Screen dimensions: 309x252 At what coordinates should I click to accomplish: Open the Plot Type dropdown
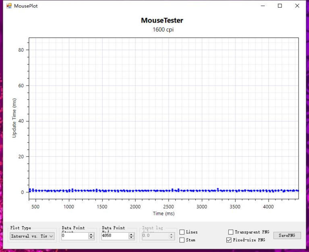click(32, 236)
